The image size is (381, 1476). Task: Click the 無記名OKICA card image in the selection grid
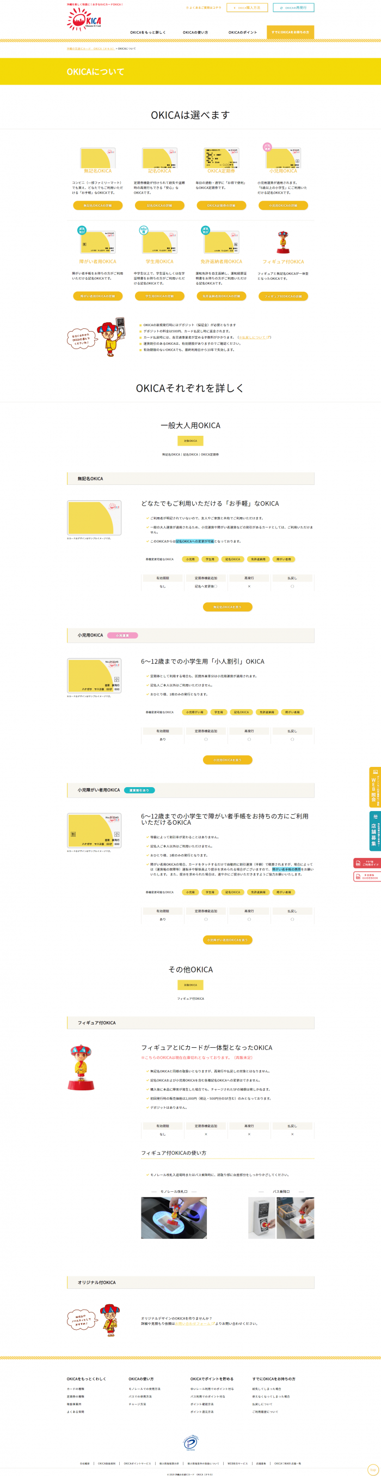[98, 158]
